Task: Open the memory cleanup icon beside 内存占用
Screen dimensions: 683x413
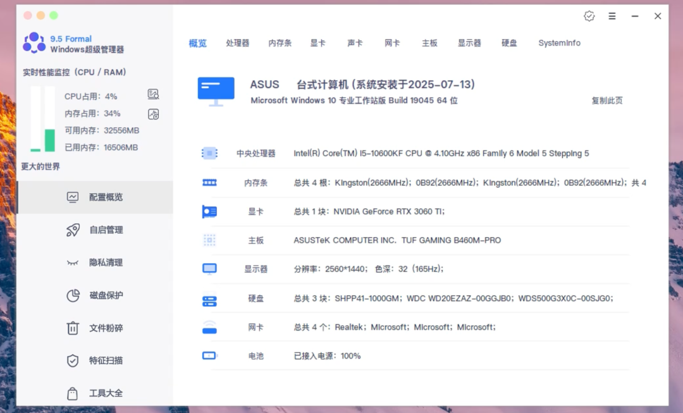Action: point(153,114)
